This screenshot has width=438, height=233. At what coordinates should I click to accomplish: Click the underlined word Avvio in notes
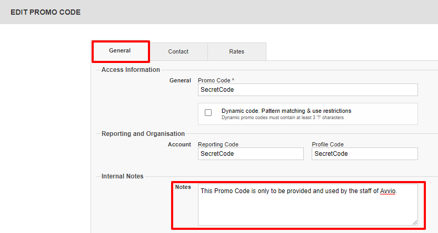387,191
